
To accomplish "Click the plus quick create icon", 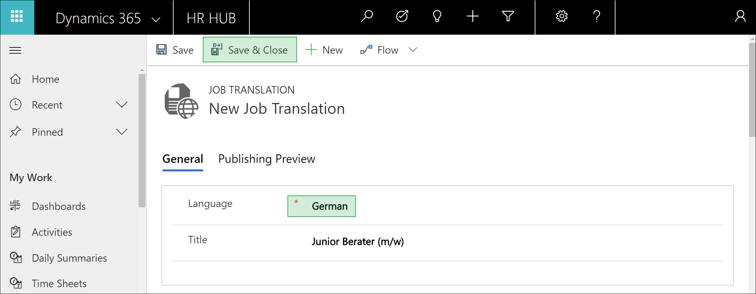I will (473, 16).
